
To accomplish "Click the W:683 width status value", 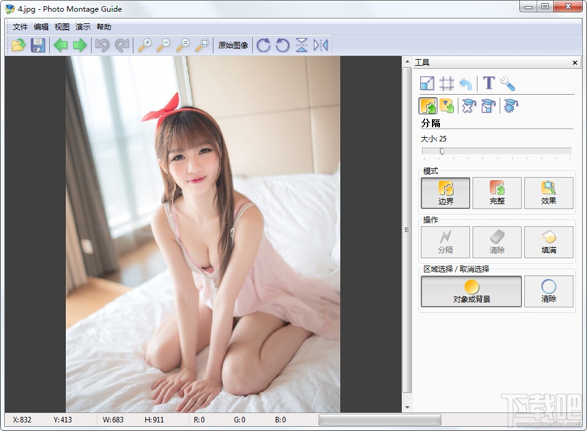I will 113,420.
